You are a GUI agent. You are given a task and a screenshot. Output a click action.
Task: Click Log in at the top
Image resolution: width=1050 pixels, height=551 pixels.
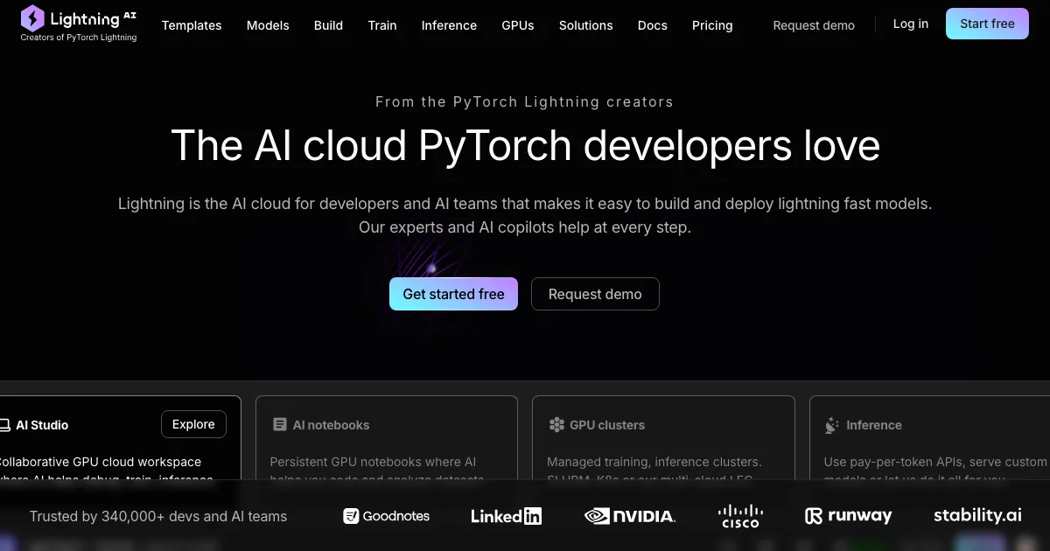[x=910, y=24]
